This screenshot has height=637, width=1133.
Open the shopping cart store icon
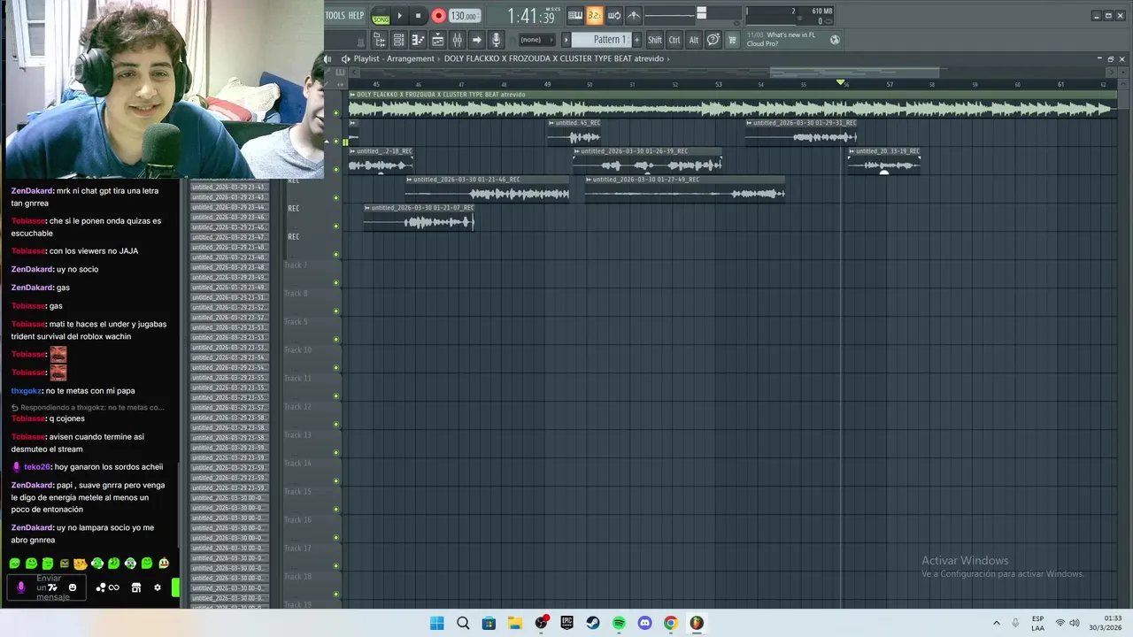[x=732, y=40]
